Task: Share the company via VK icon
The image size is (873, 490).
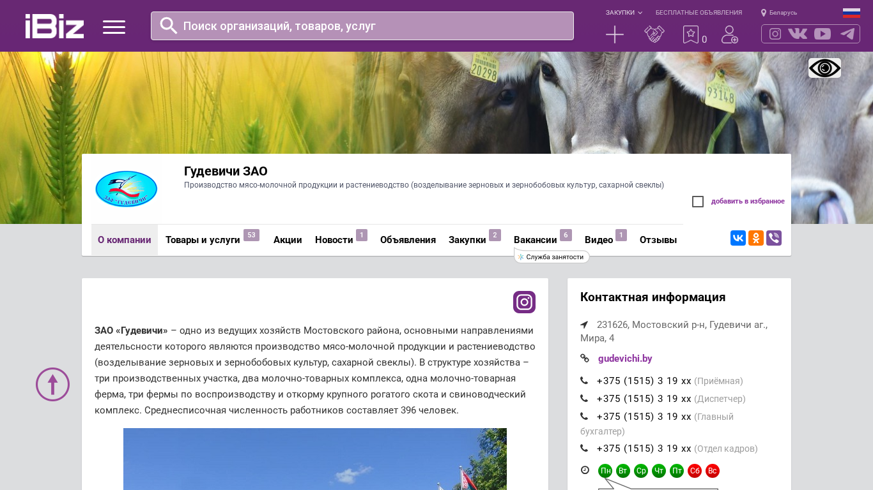Action: click(738, 238)
